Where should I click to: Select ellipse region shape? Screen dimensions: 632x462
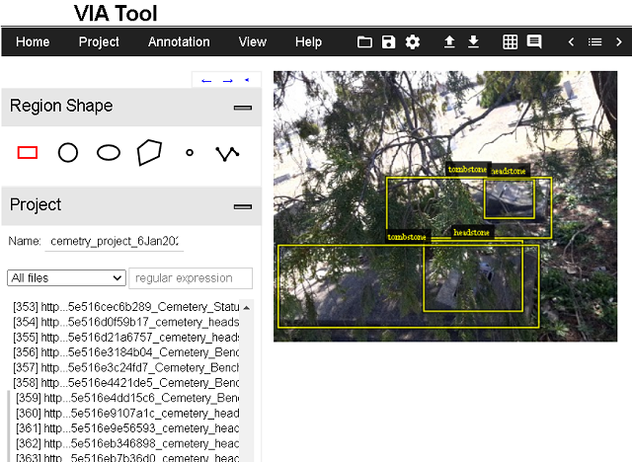pyautogui.click(x=109, y=153)
